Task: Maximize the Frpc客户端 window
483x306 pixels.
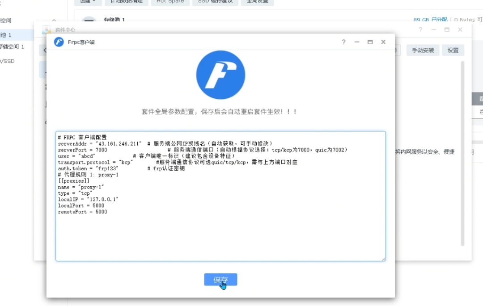Action: click(x=370, y=42)
